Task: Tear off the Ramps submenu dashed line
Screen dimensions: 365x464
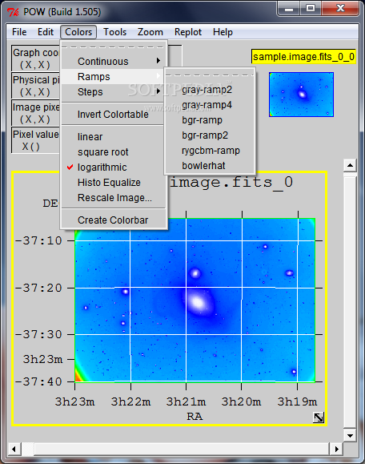Action: [x=210, y=75]
